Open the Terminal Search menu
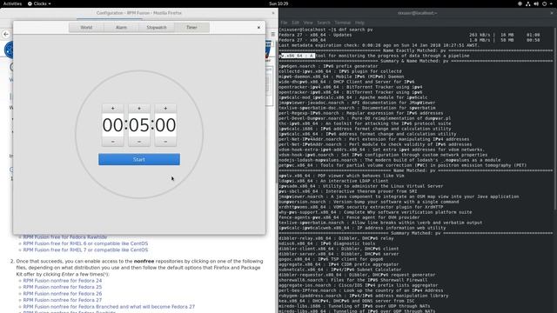The width and height of the screenshot is (557, 313). [x=324, y=23]
